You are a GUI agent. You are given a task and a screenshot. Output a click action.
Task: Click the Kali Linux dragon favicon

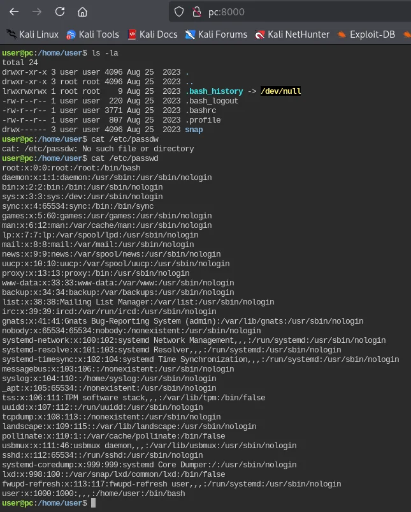pos(11,34)
